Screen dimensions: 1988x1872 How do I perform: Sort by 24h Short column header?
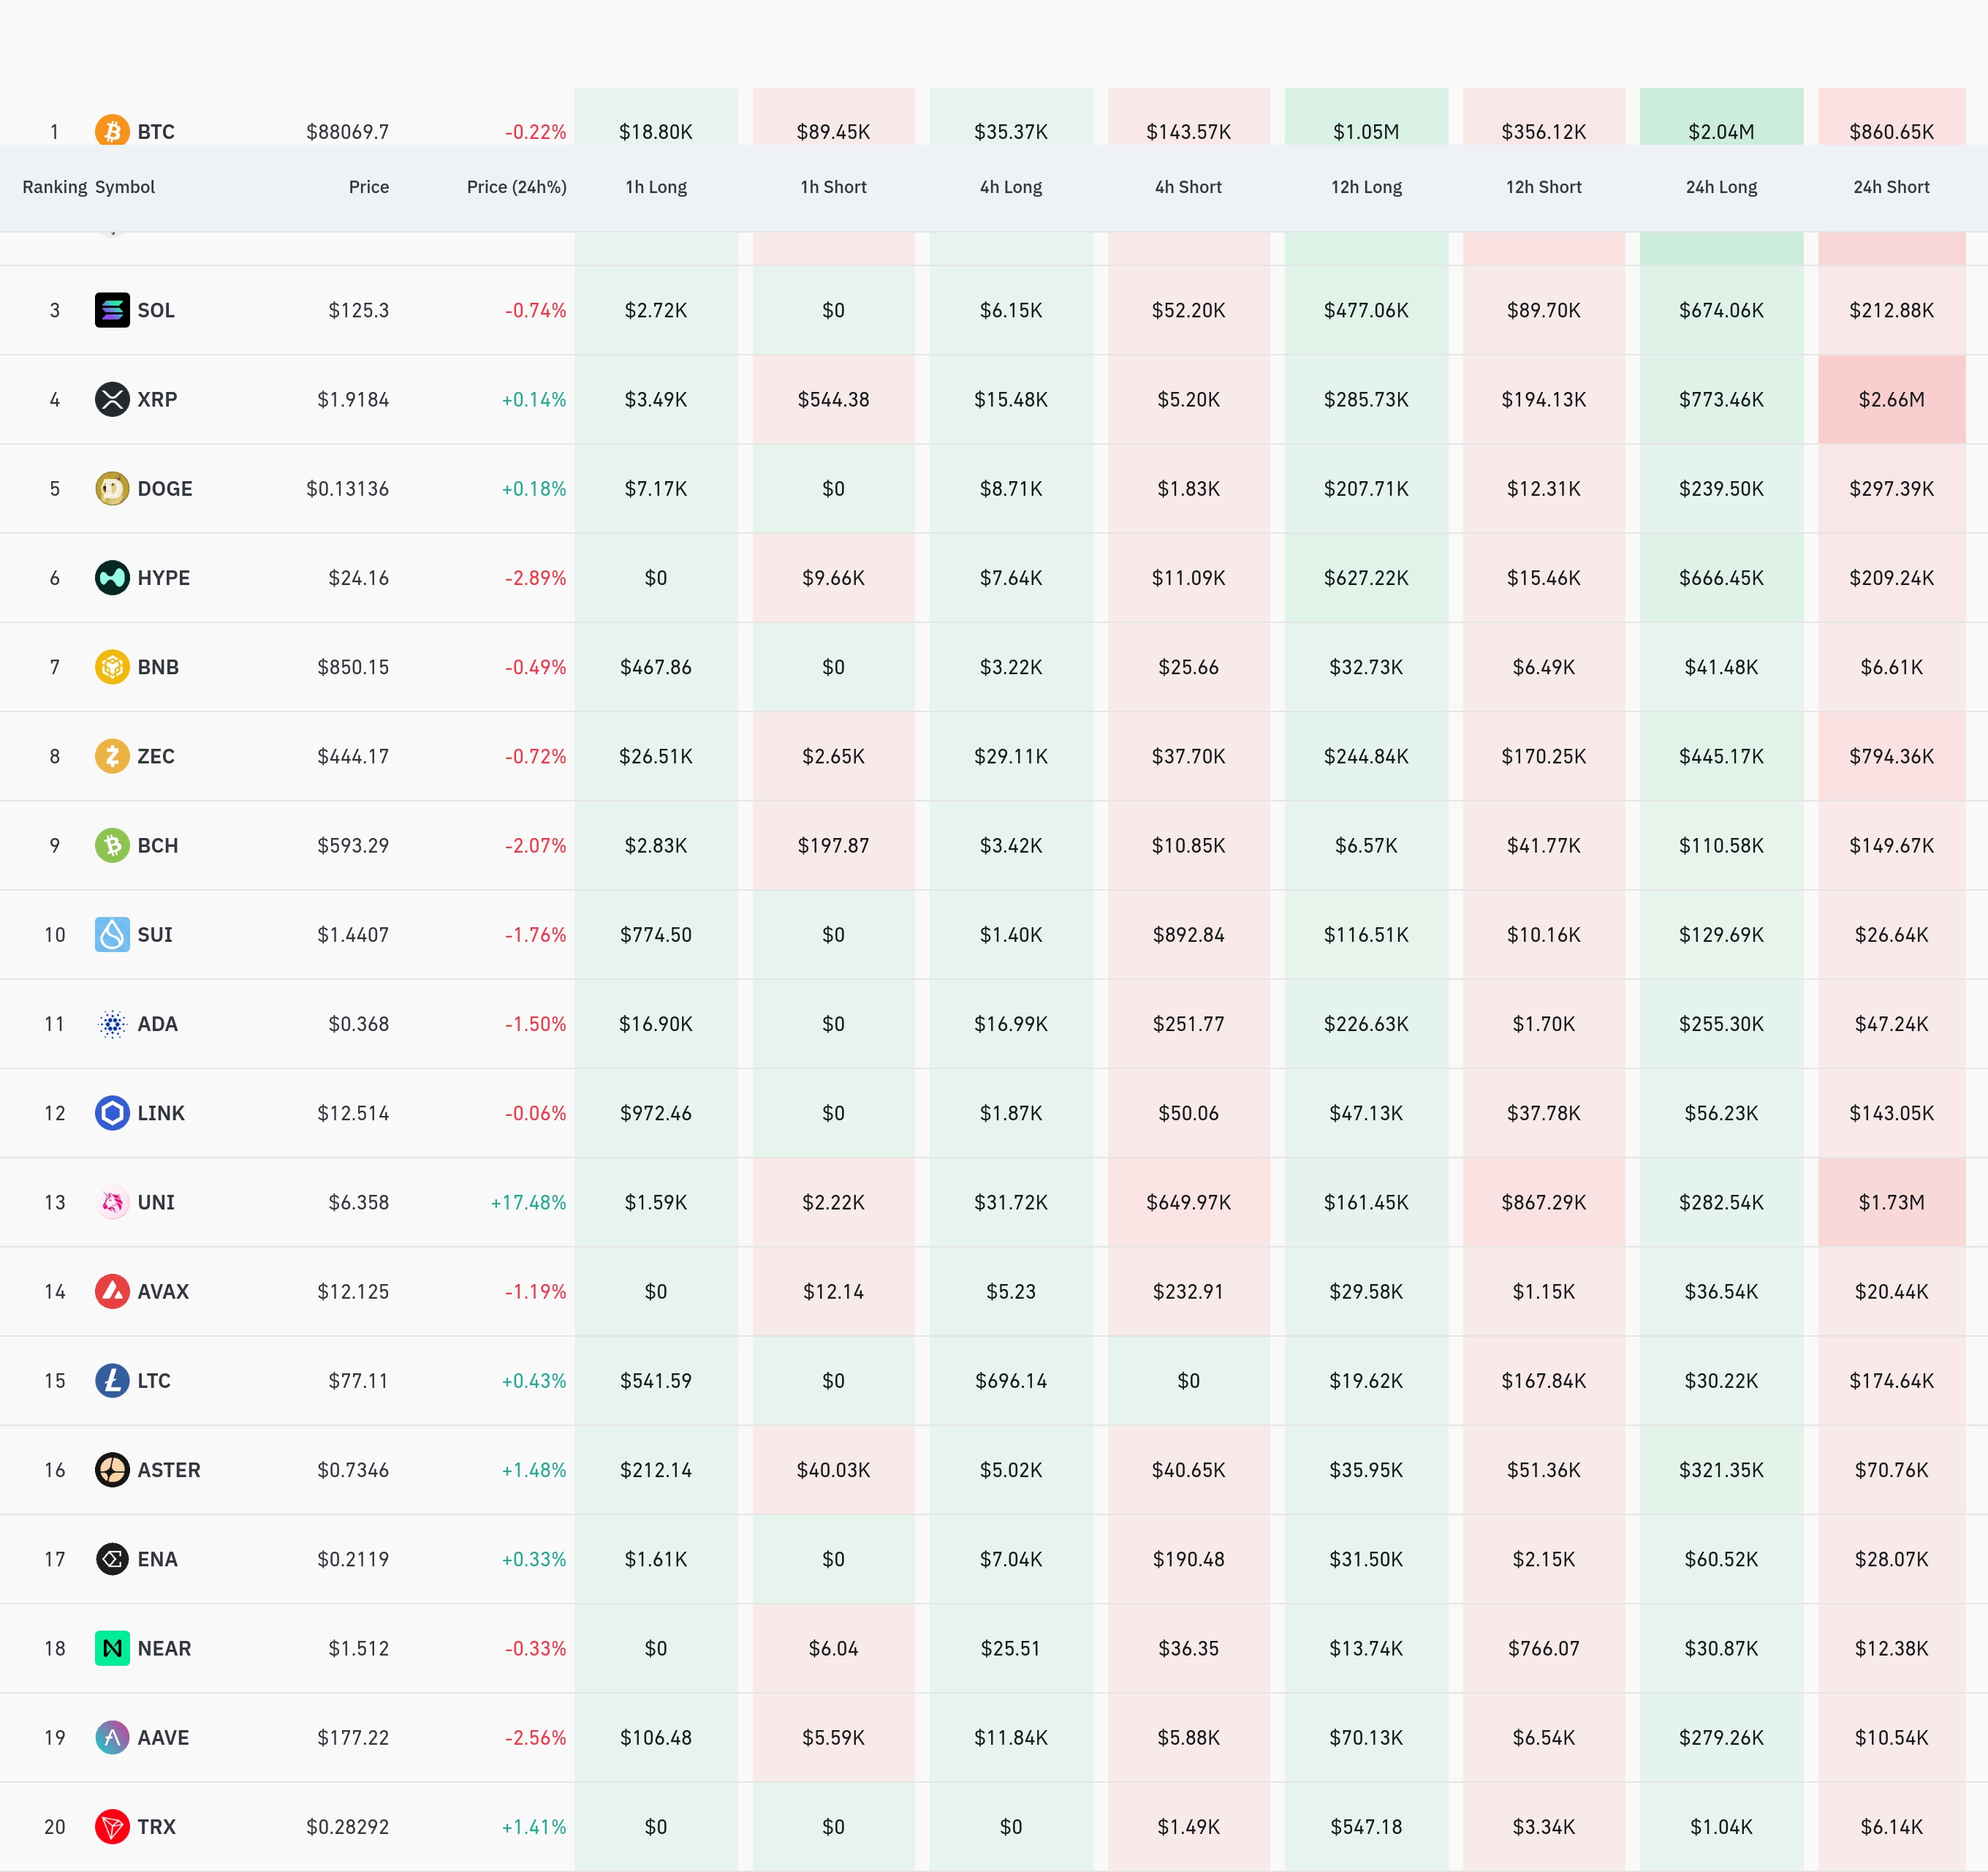(1890, 187)
